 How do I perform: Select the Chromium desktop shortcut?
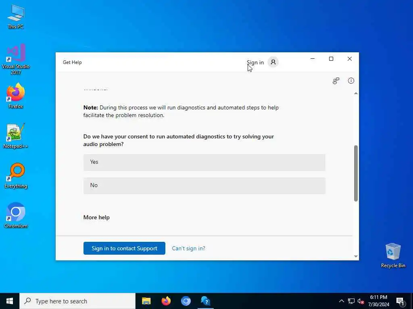click(16, 215)
